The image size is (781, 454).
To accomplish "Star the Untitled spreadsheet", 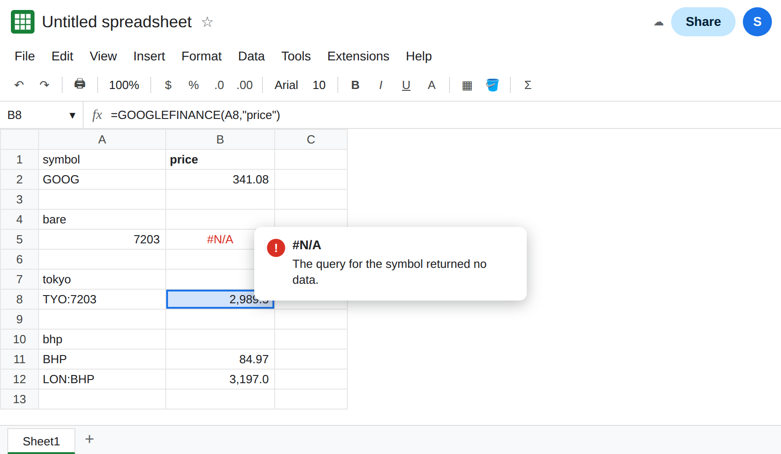I will (207, 22).
